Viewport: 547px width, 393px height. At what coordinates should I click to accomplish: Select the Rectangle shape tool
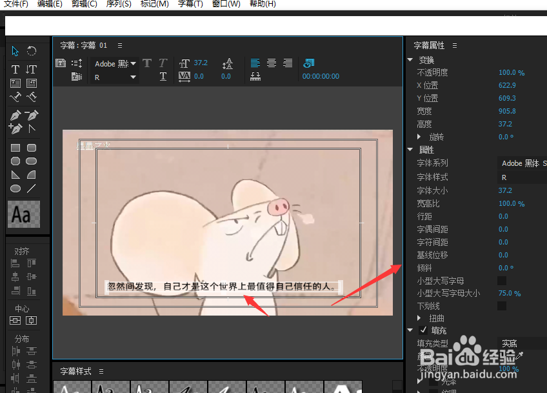[15, 148]
